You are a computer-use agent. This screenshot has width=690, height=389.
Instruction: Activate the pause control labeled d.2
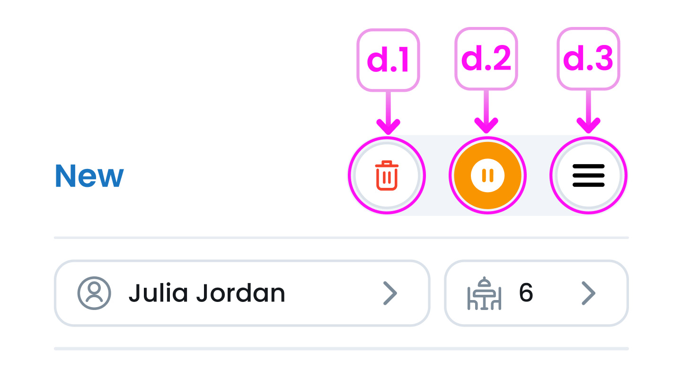pyautogui.click(x=487, y=175)
